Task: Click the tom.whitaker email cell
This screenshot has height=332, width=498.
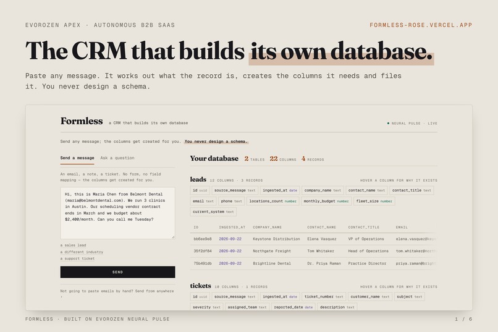Action: 416,251
